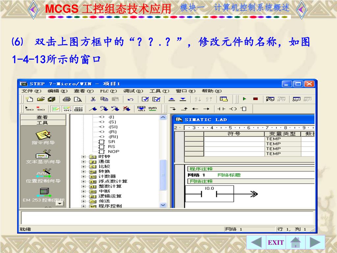Click the green Run PLC icon

245,99
